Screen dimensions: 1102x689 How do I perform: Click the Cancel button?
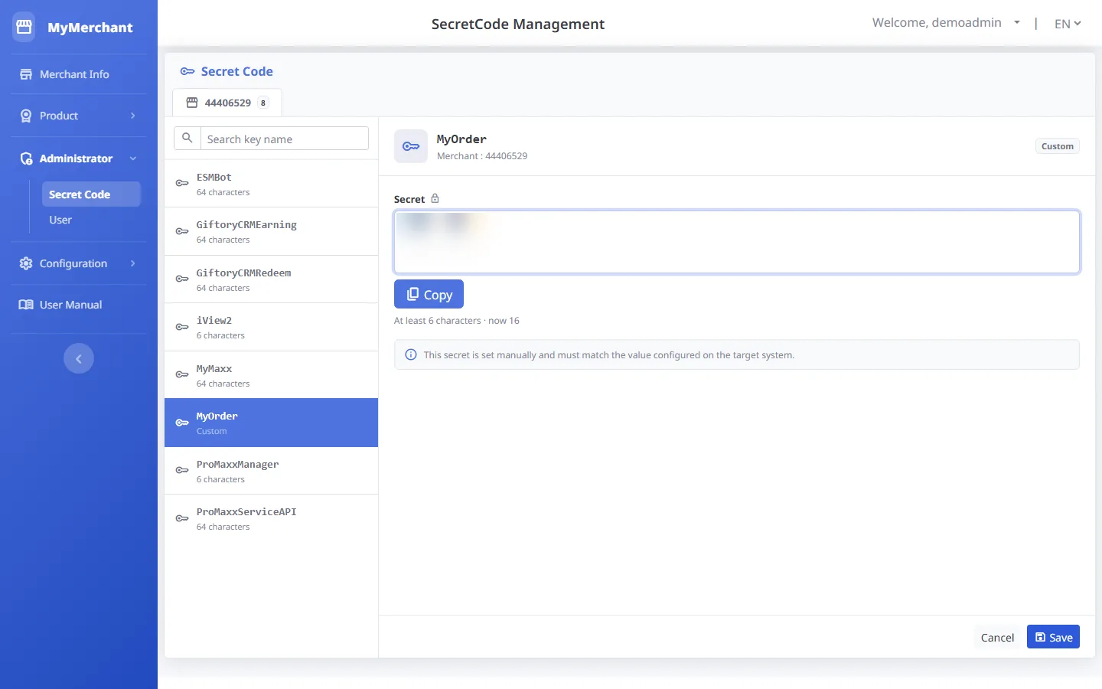coord(997,637)
